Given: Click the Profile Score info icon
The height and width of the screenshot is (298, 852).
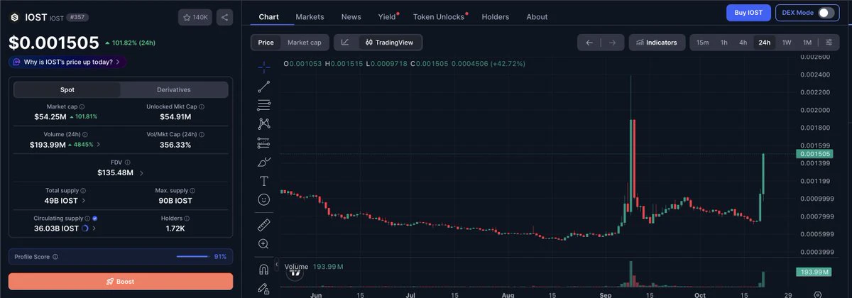Looking at the screenshot, I should 55,257.
